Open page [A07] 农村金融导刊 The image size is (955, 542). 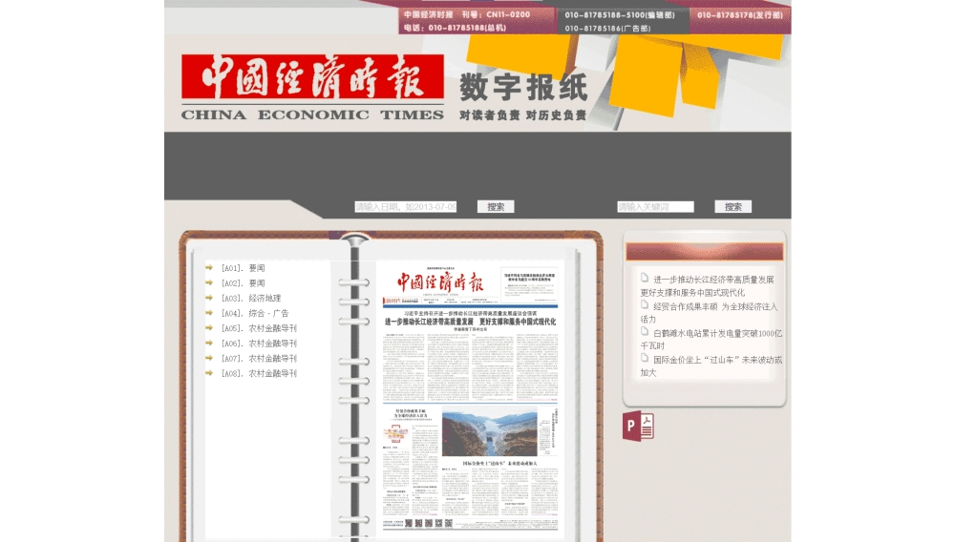tap(259, 358)
